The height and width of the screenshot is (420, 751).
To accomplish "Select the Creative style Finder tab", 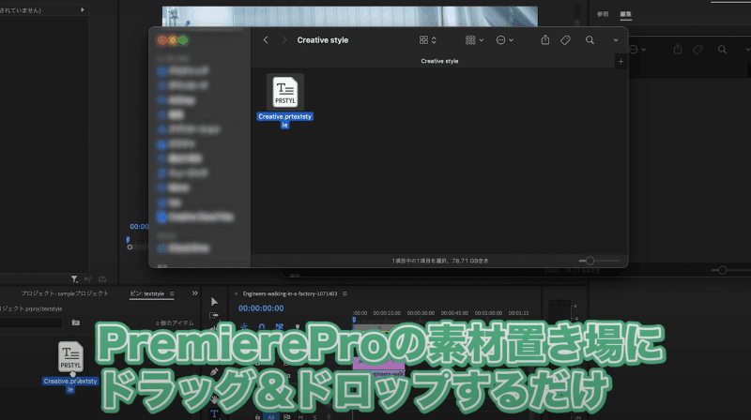I will click(439, 61).
